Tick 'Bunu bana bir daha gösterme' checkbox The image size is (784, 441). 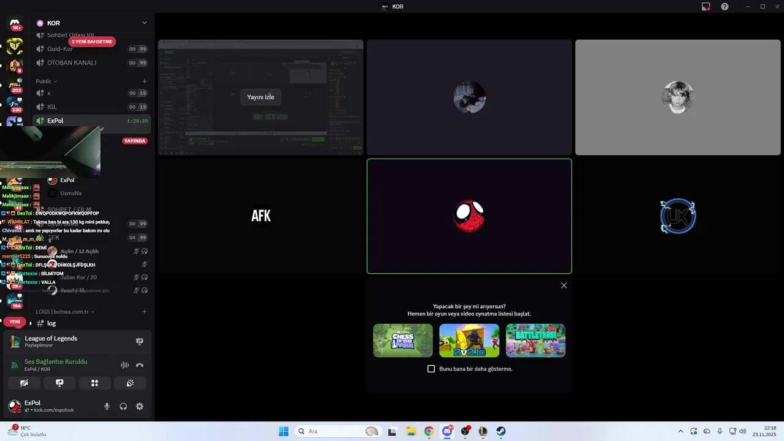[x=431, y=369]
